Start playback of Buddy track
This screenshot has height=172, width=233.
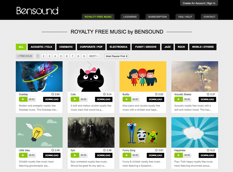click(127, 99)
